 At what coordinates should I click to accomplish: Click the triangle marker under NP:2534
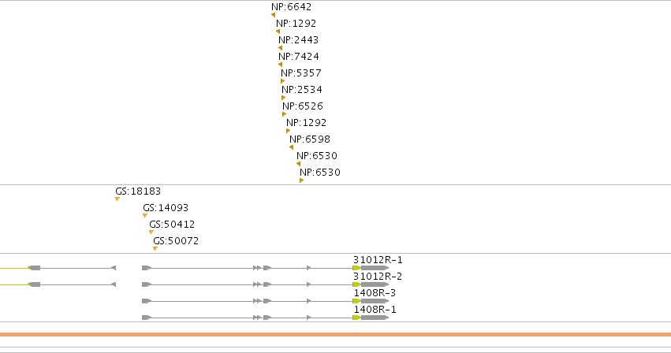pos(283,98)
